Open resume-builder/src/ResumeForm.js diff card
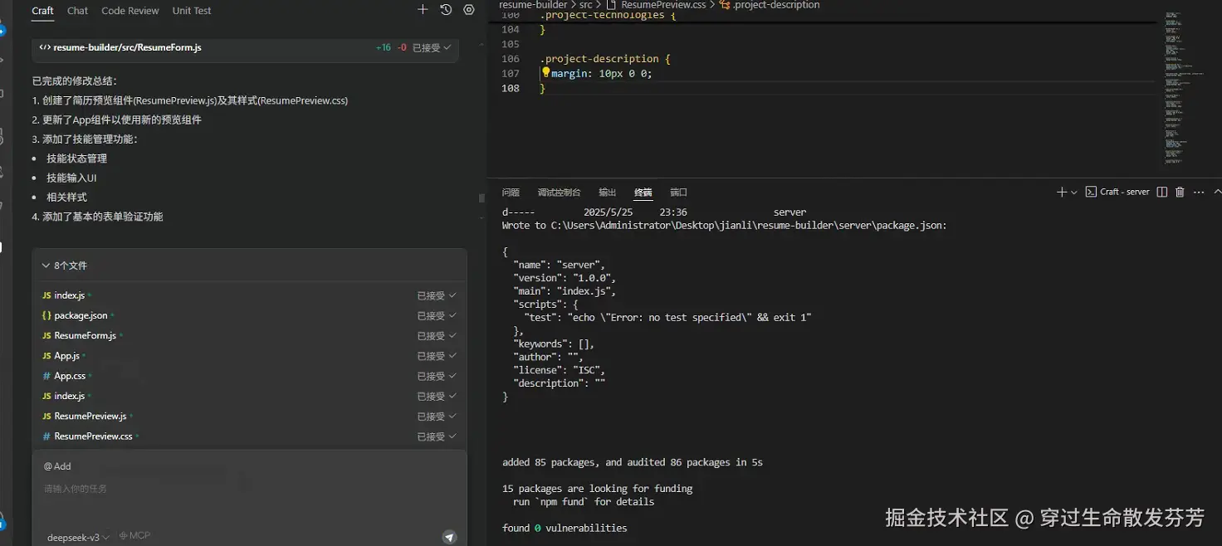 245,48
